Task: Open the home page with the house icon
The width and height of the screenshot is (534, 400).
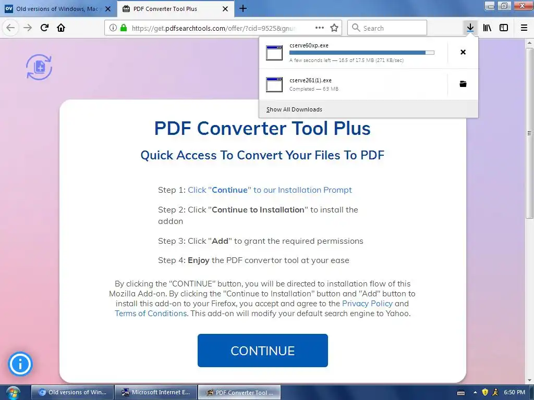Action: tap(61, 28)
